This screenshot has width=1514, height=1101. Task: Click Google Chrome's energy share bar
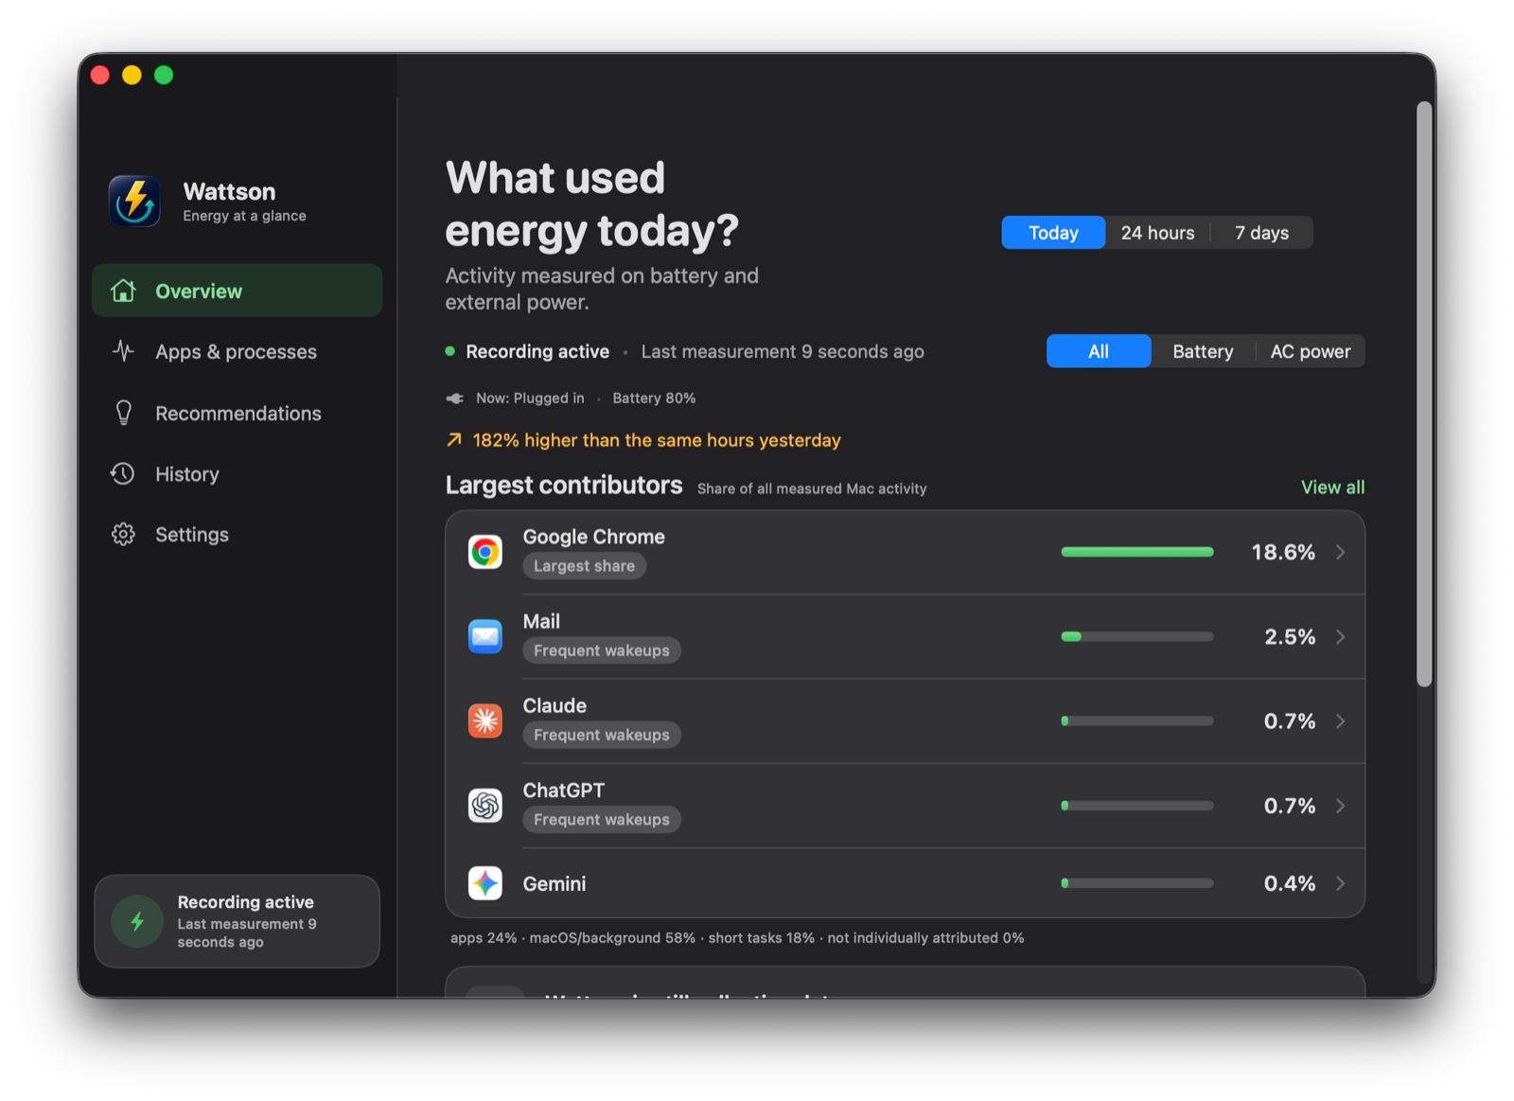click(x=1137, y=552)
